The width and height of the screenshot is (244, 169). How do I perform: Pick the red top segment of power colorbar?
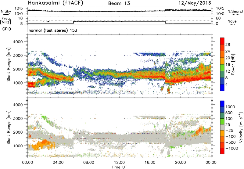coord(222,41)
